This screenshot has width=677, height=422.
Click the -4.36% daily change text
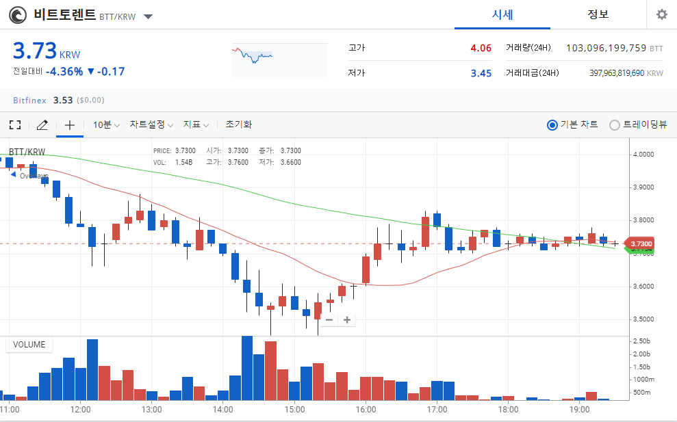click(64, 72)
